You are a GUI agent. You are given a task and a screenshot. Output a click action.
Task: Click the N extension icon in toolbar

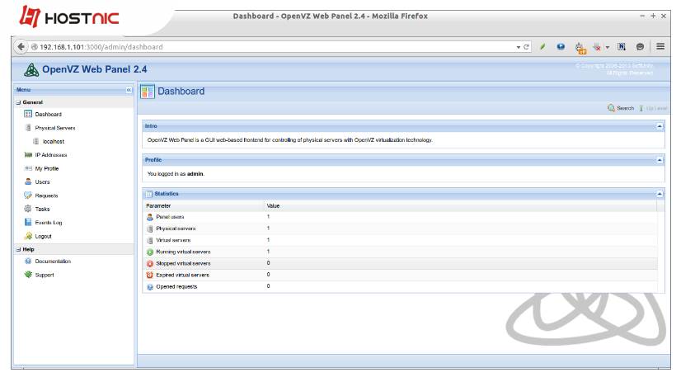(622, 46)
